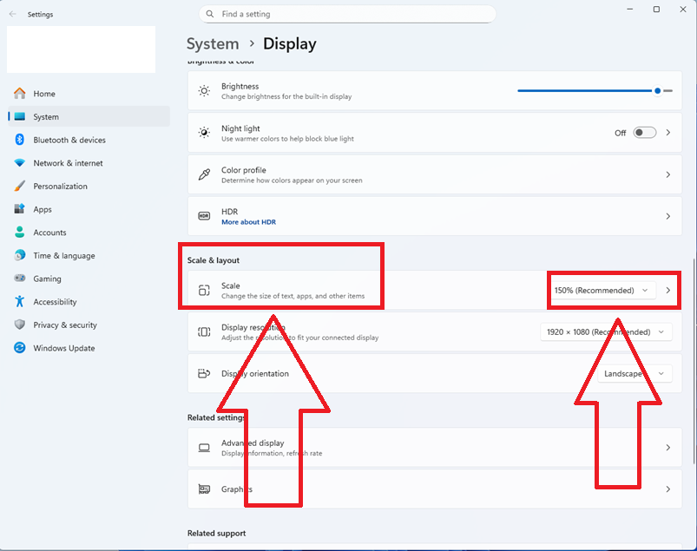Expand Night light settings chevron

tap(668, 133)
